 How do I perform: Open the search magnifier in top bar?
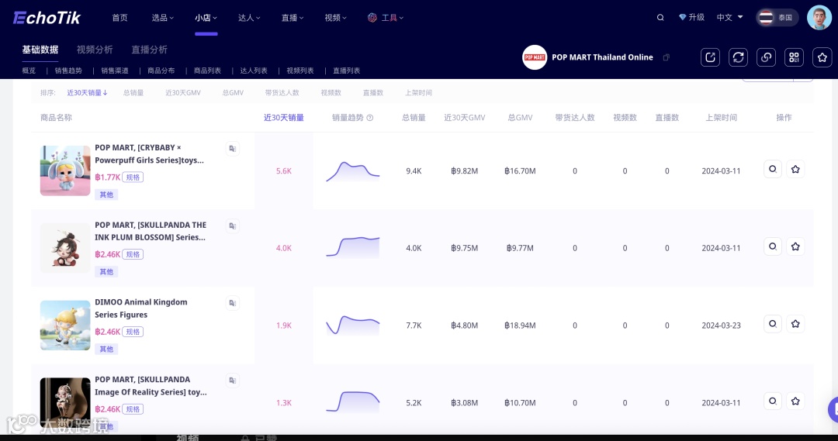(660, 18)
